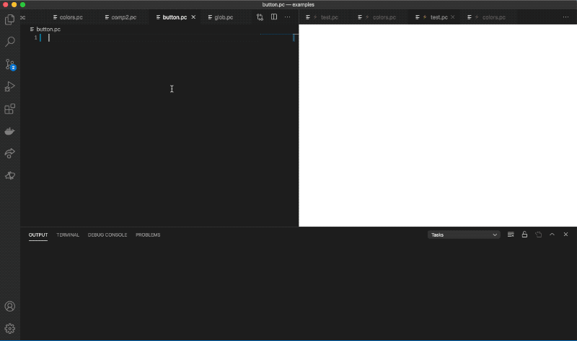Click the macOS green zoom button

tap(23, 5)
